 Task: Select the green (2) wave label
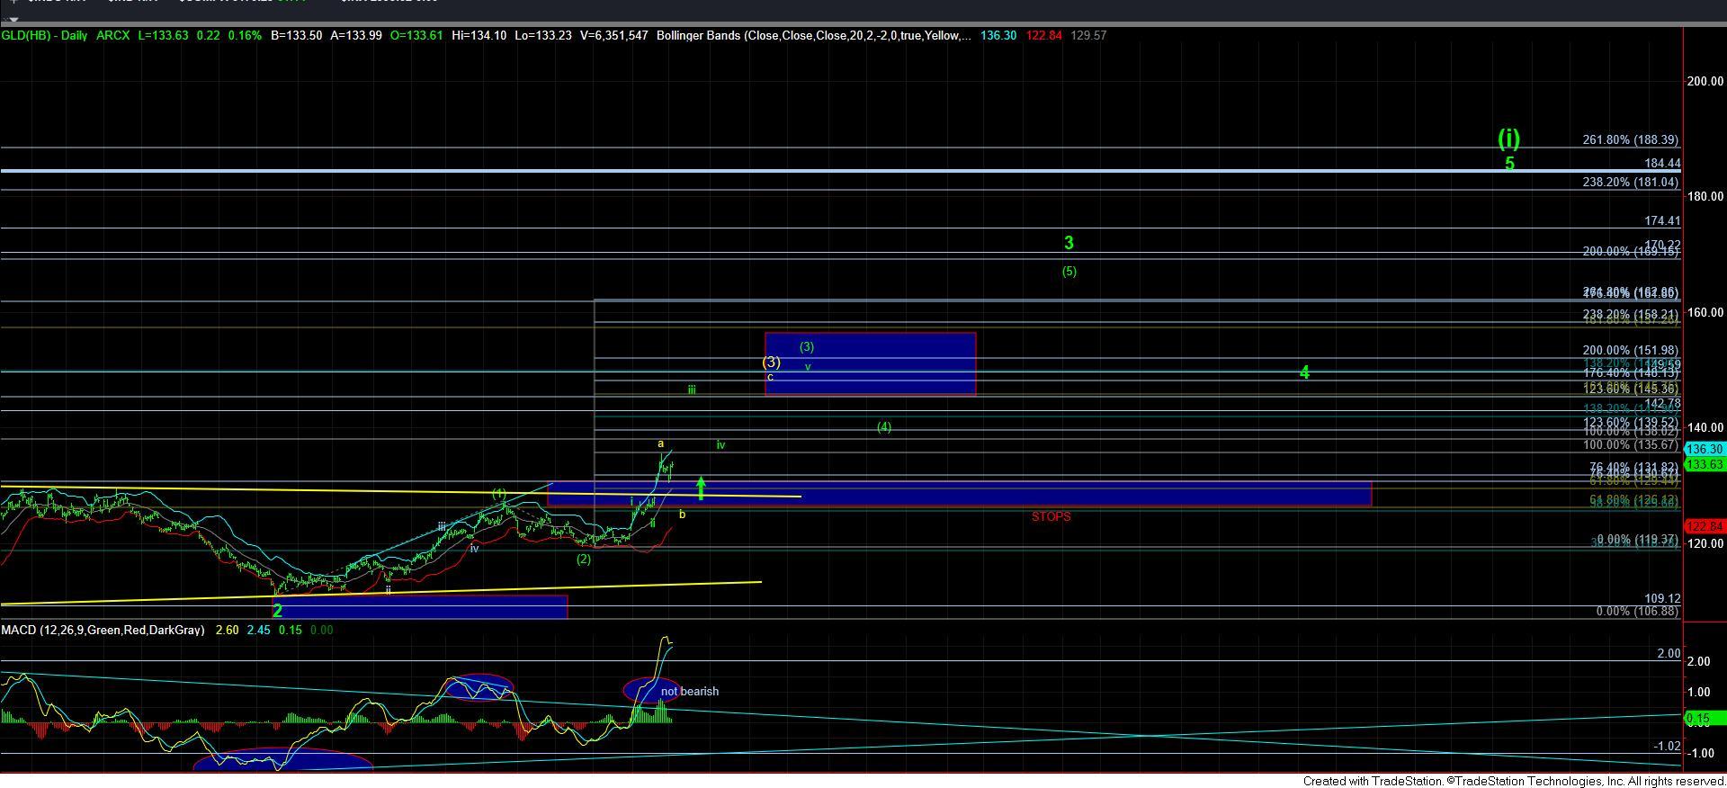(x=584, y=559)
